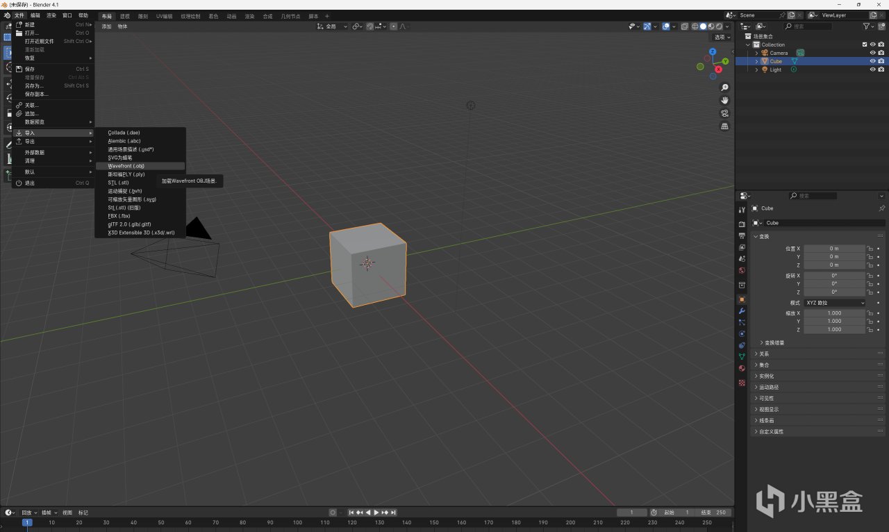This screenshot has height=532, width=889.
Task: Open the Tool properties tab in the Properties editor
Action: click(742, 209)
